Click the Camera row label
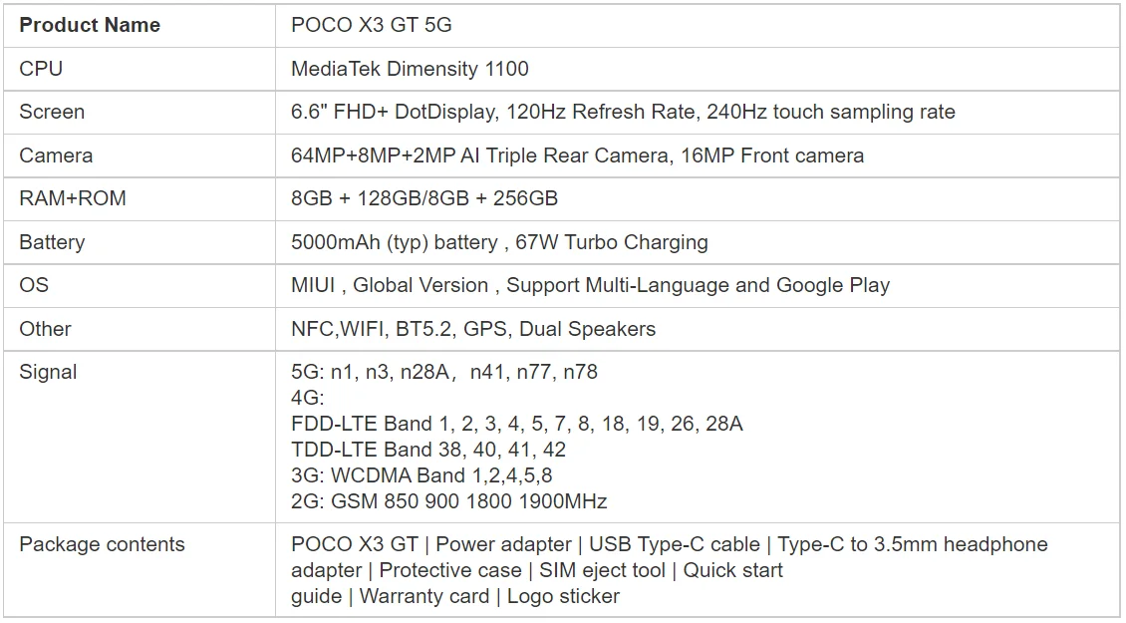Image resolution: width=1126 pixels, height=623 pixels. pyautogui.click(x=56, y=156)
